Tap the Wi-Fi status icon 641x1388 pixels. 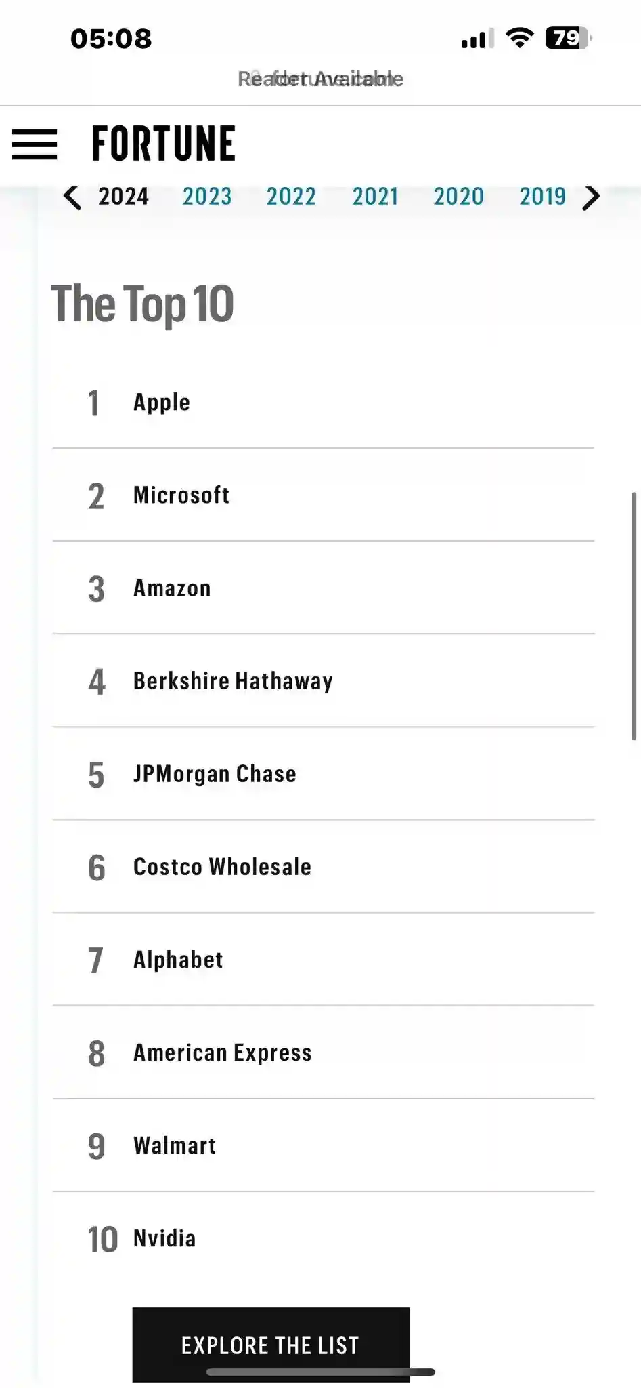click(x=519, y=38)
